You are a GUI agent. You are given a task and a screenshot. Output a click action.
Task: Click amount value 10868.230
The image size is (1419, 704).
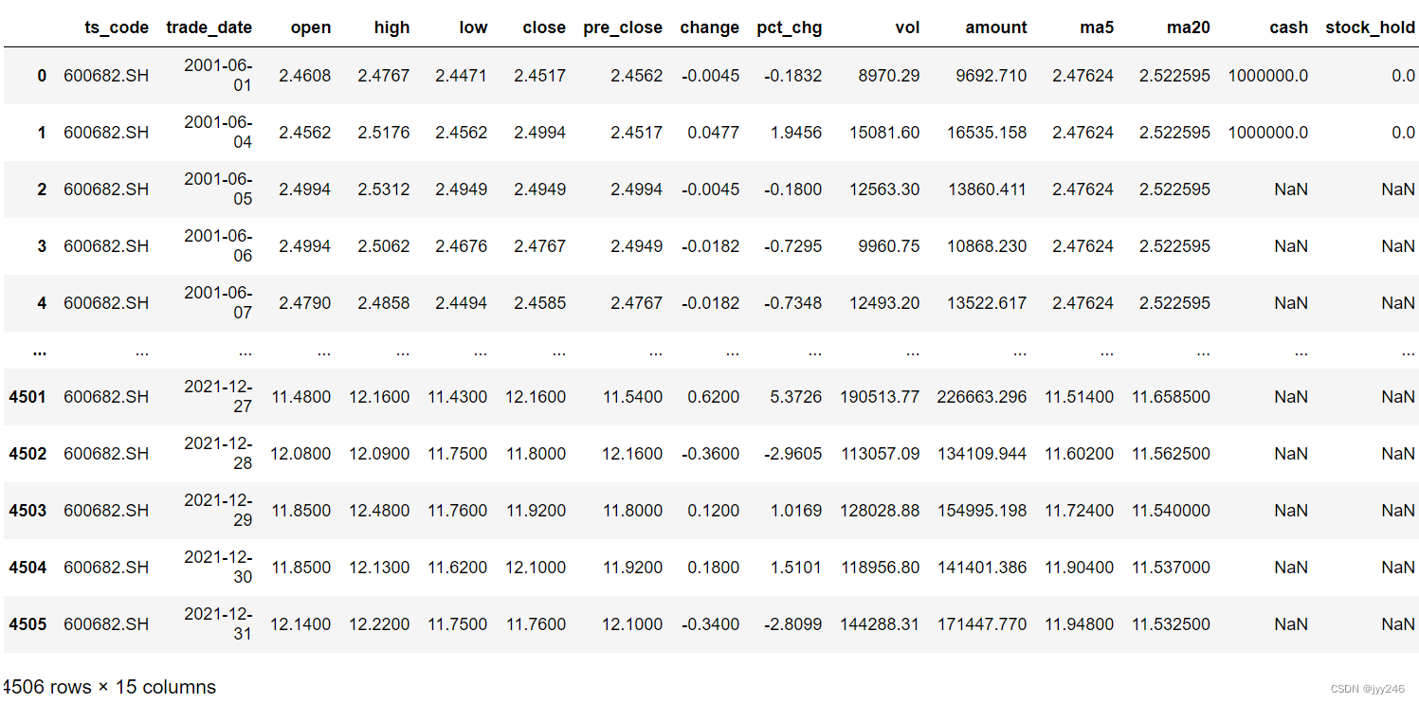tap(987, 246)
